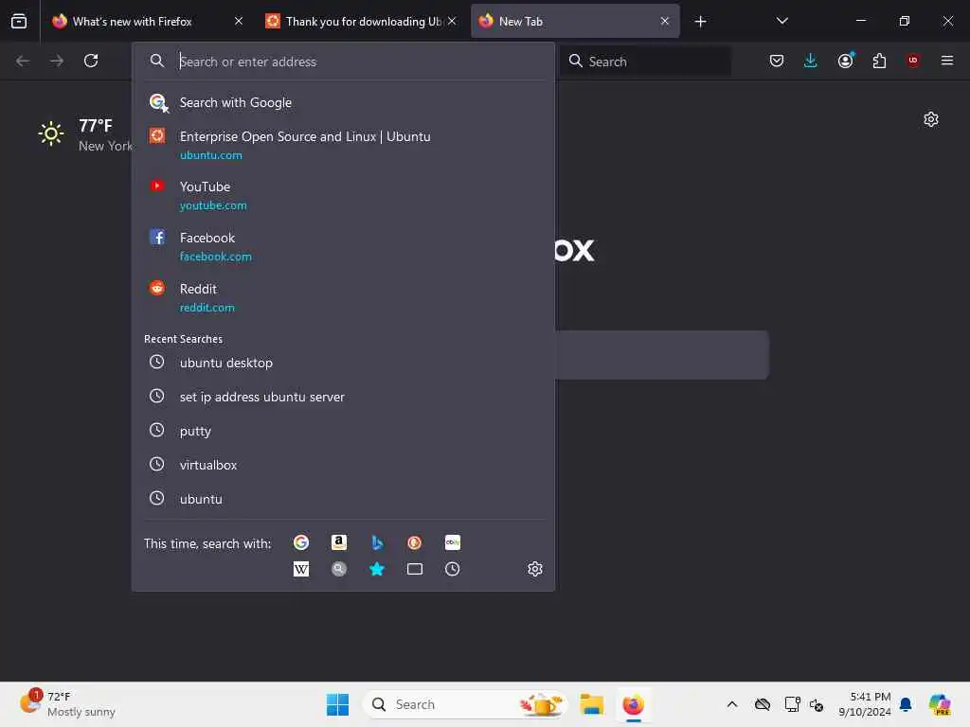Select recent search 'putty'
The height and width of the screenshot is (727, 970).
[343, 431]
